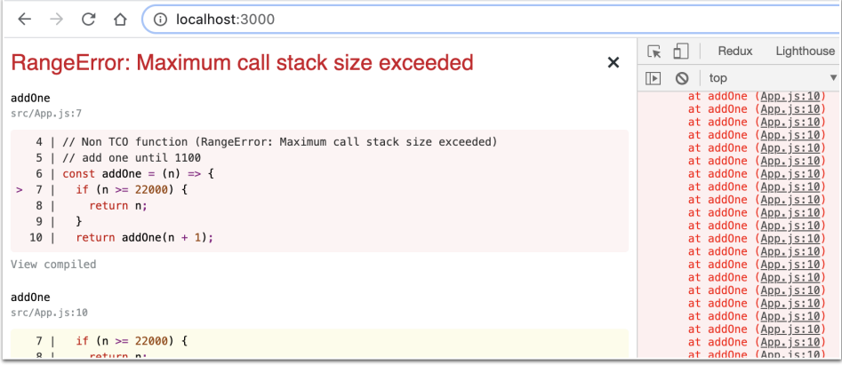Switch to the Redux DevTools tab
Viewport: 842px width, 365px height.
735,52
